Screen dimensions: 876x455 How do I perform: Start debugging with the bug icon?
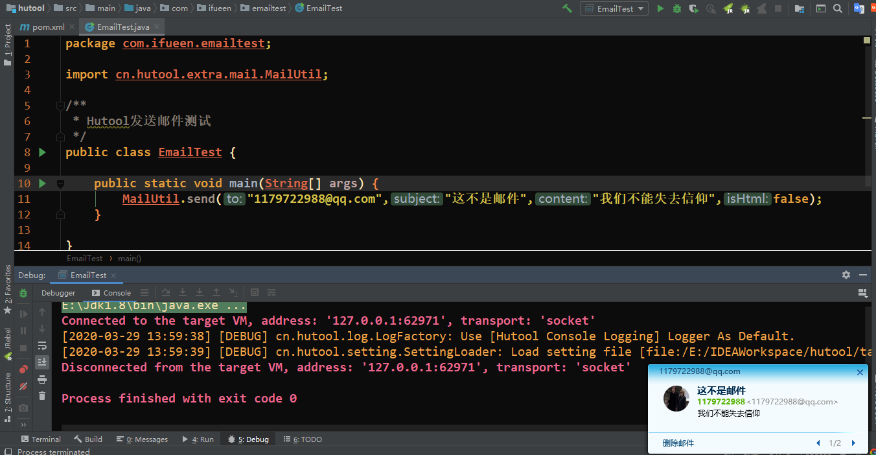tap(677, 8)
